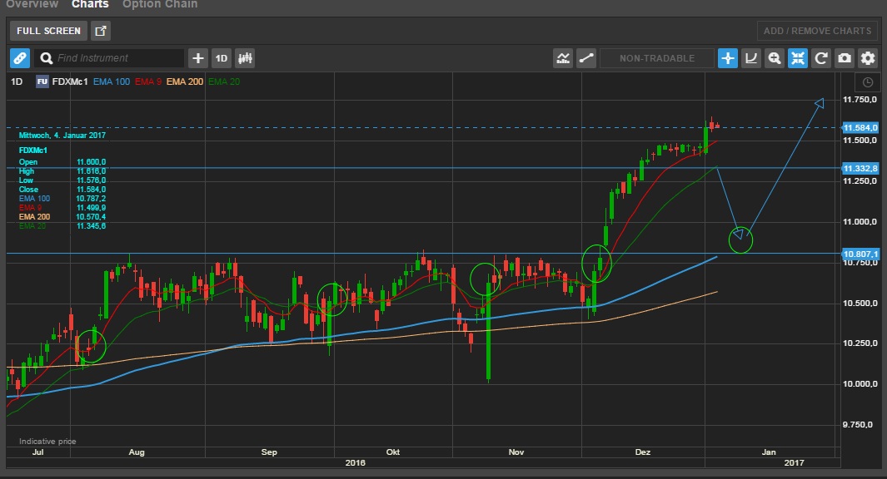Viewport: 887px width, 479px height.
Task: Click the 9.750,0 price axis label
Action: click(x=860, y=425)
